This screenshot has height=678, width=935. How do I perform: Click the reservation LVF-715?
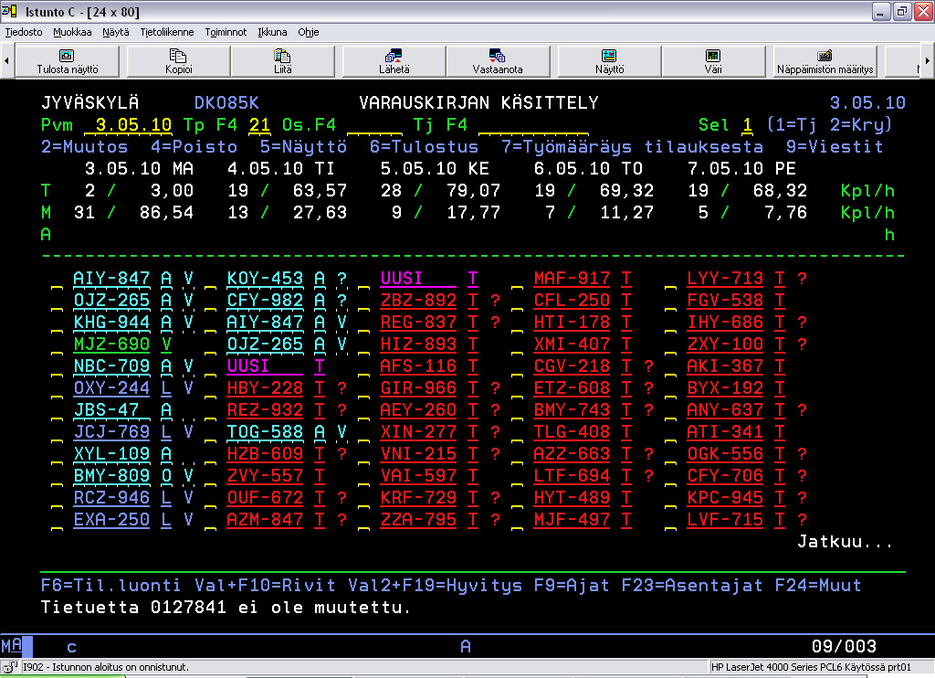click(725, 520)
